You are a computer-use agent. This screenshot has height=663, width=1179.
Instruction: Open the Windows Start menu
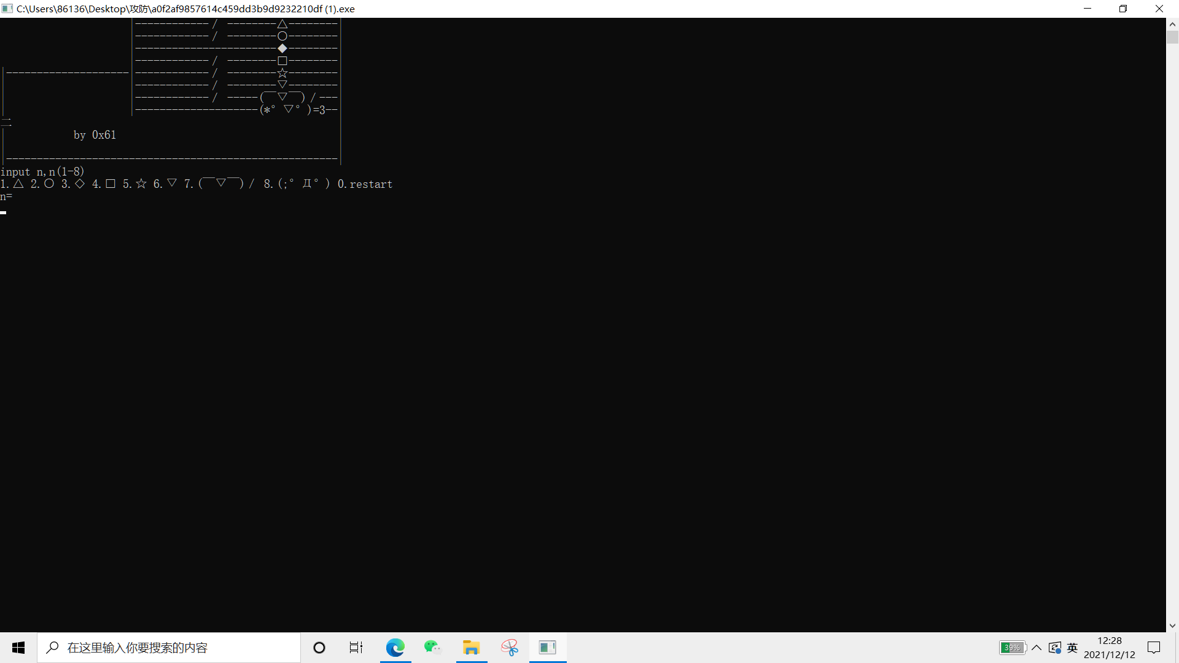click(x=18, y=648)
